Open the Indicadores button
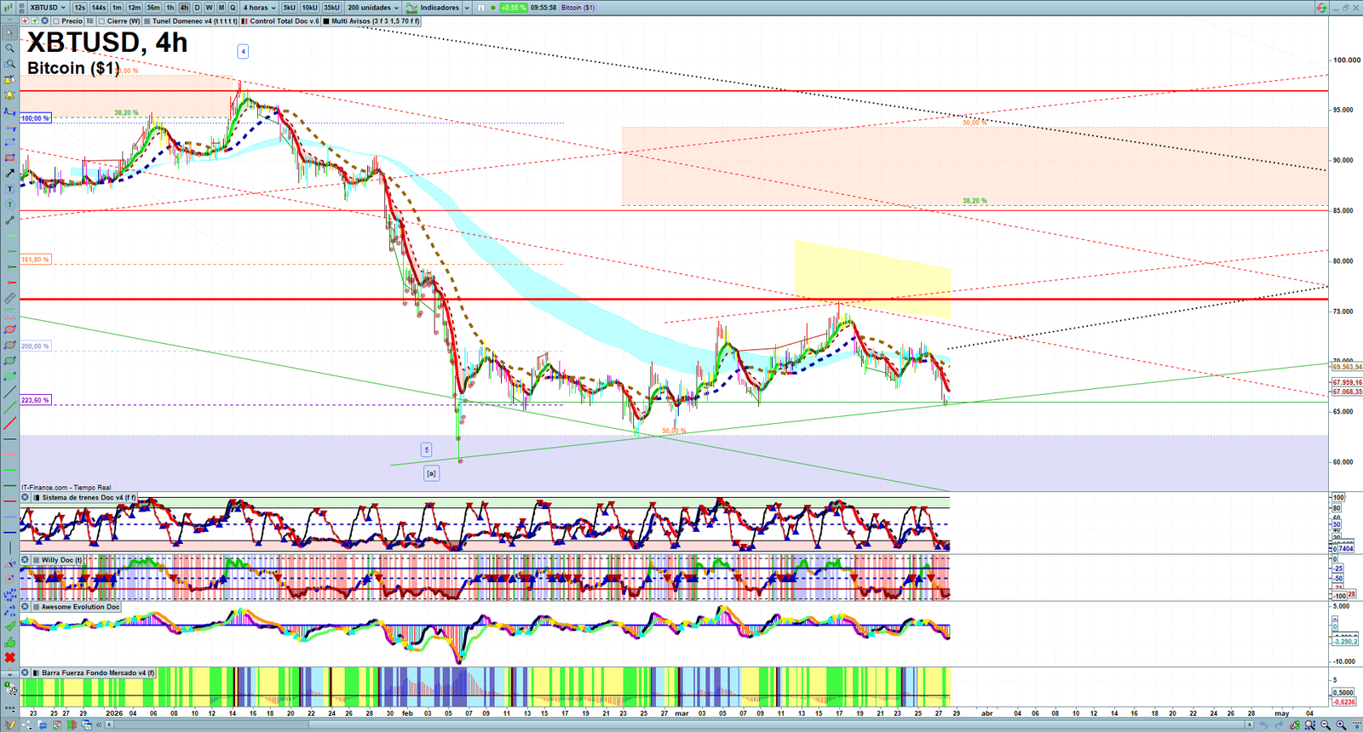 coord(438,8)
